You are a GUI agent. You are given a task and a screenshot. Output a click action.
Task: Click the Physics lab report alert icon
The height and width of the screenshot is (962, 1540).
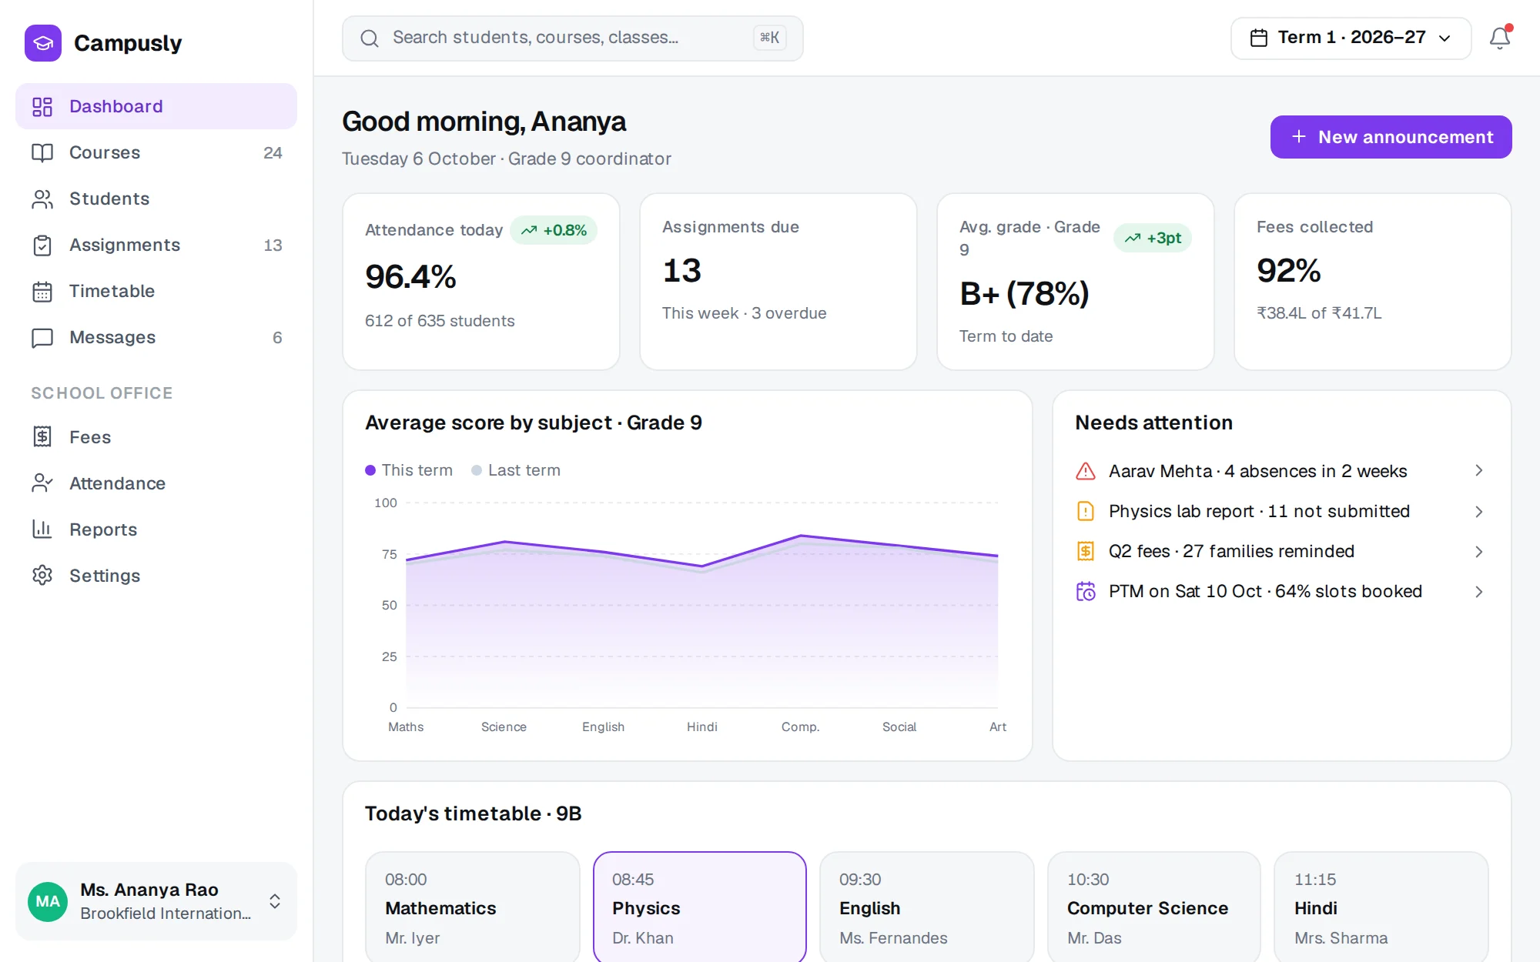pyautogui.click(x=1086, y=511)
